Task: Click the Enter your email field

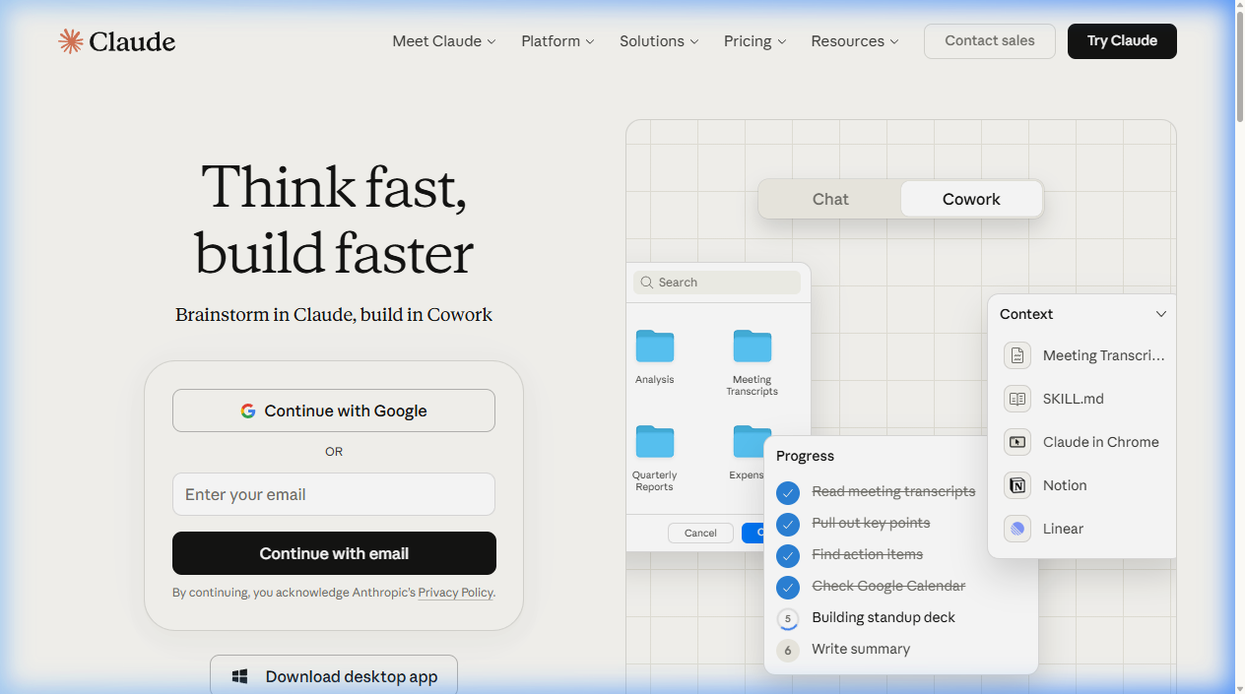Action: [334, 494]
